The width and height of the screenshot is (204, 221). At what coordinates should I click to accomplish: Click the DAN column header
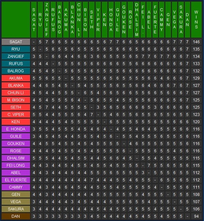click(187, 20)
